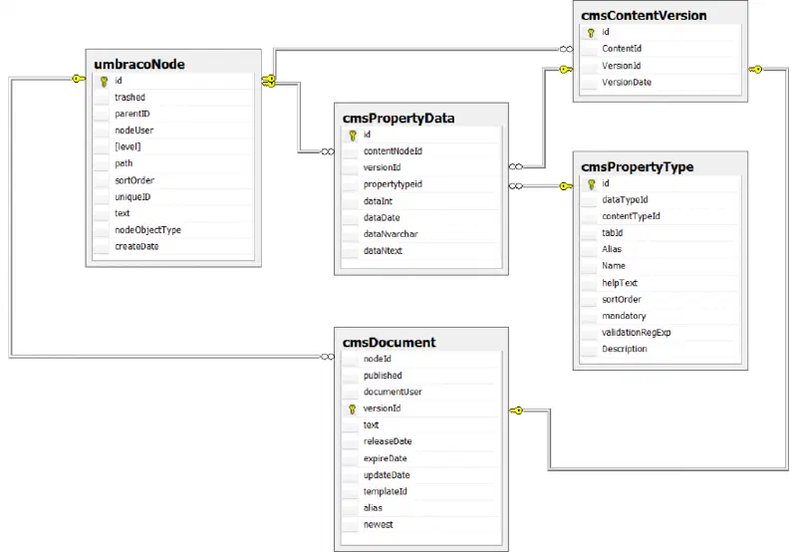Select infinity endpoint left of cmsDocument nodeId
Image resolution: width=797 pixels, height=552 pixels.
328,357
